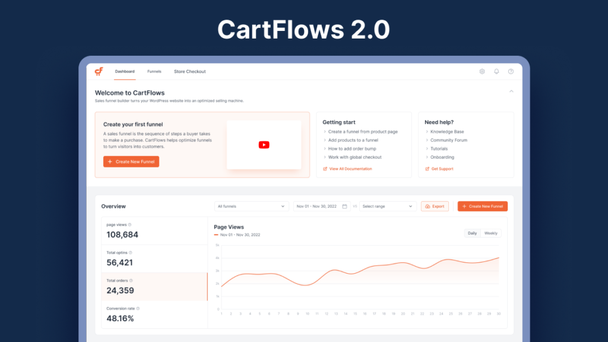
Task: Click external link icon beside Get Support
Action: [427, 169]
